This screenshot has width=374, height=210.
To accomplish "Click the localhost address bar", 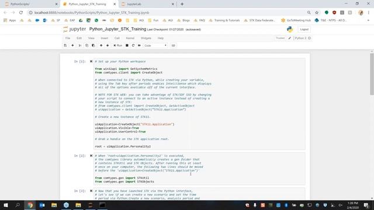I will pos(167,13).
